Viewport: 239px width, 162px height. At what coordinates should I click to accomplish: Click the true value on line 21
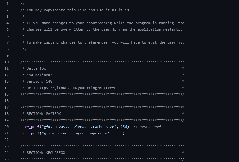pyautogui.click(x=118, y=133)
